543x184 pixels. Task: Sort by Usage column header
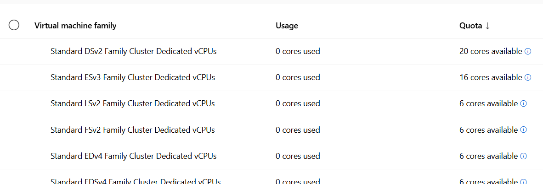point(287,26)
